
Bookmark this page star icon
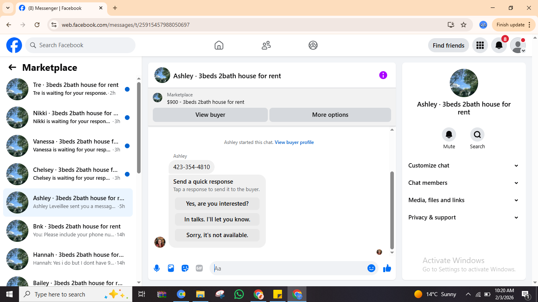coord(464,25)
